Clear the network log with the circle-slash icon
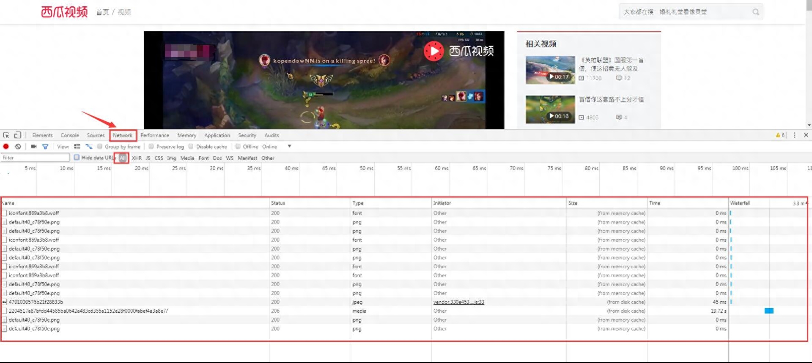This screenshot has height=363, width=812. coord(18,147)
